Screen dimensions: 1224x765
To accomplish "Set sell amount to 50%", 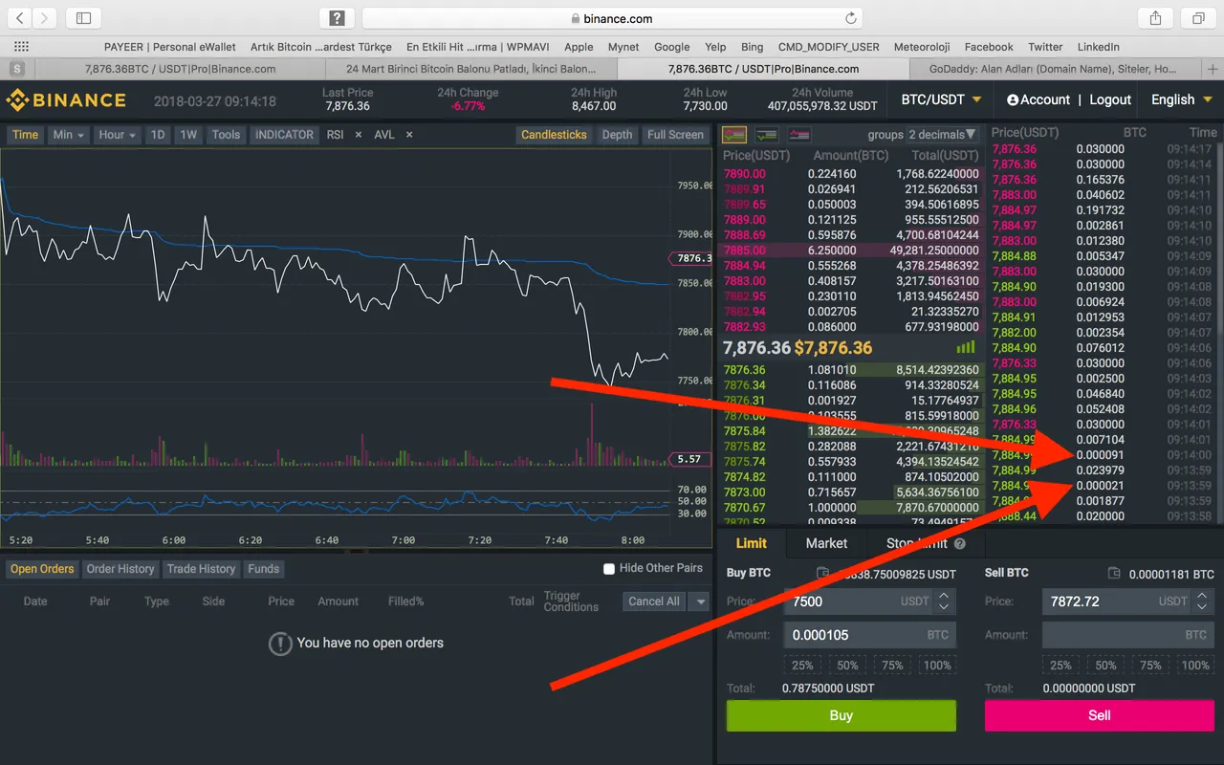I will click(x=1105, y=666).
